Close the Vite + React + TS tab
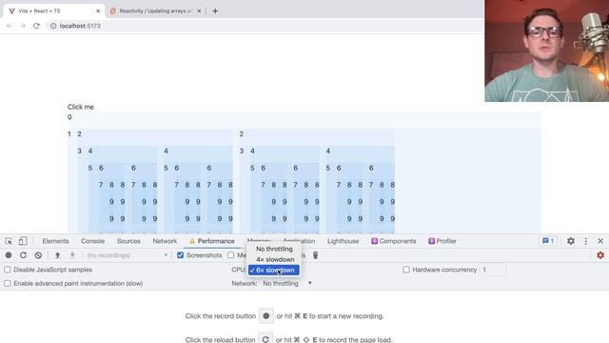The width and height of the screenshot is (609, 343). [x=98, y=10]
